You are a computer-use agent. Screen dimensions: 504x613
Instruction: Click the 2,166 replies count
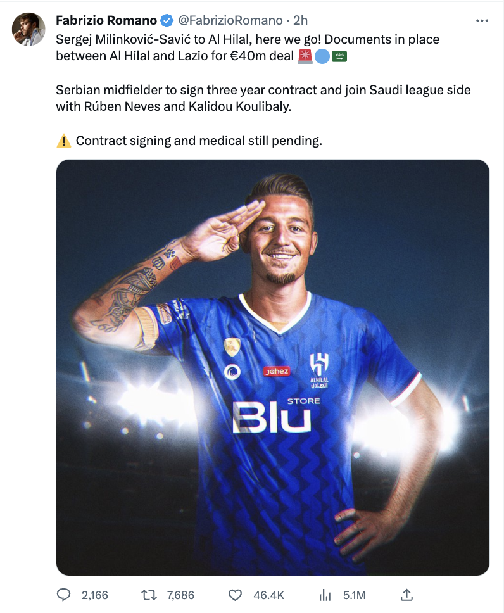[x=94, y=595]
